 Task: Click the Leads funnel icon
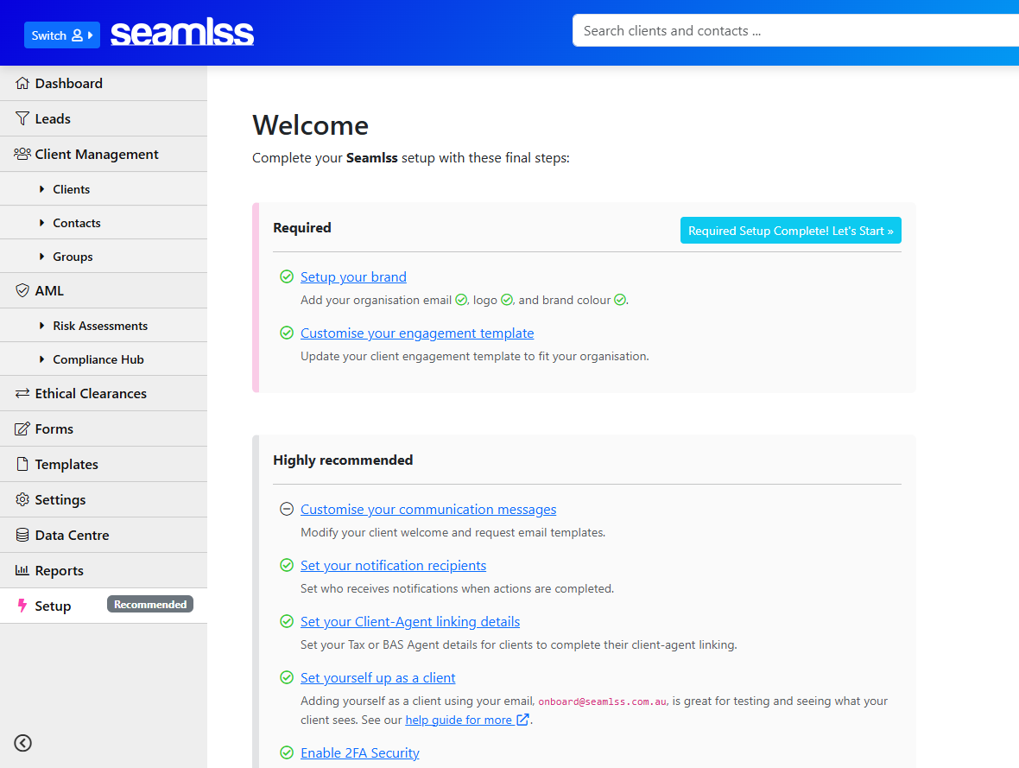22,118
